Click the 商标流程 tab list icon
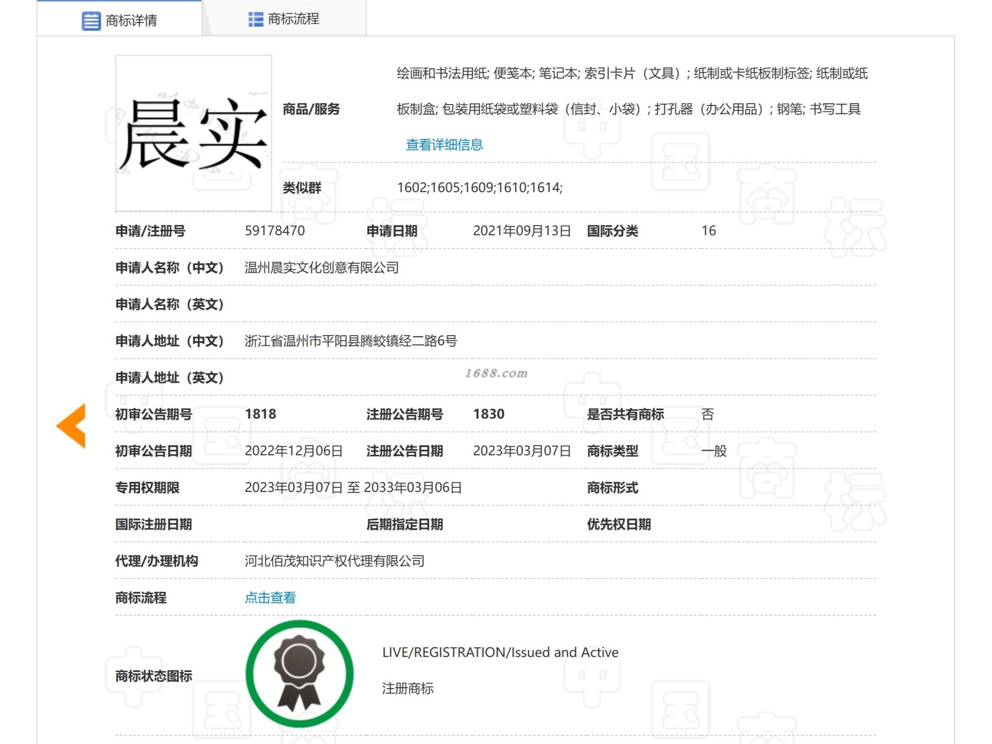 point(255,19)
